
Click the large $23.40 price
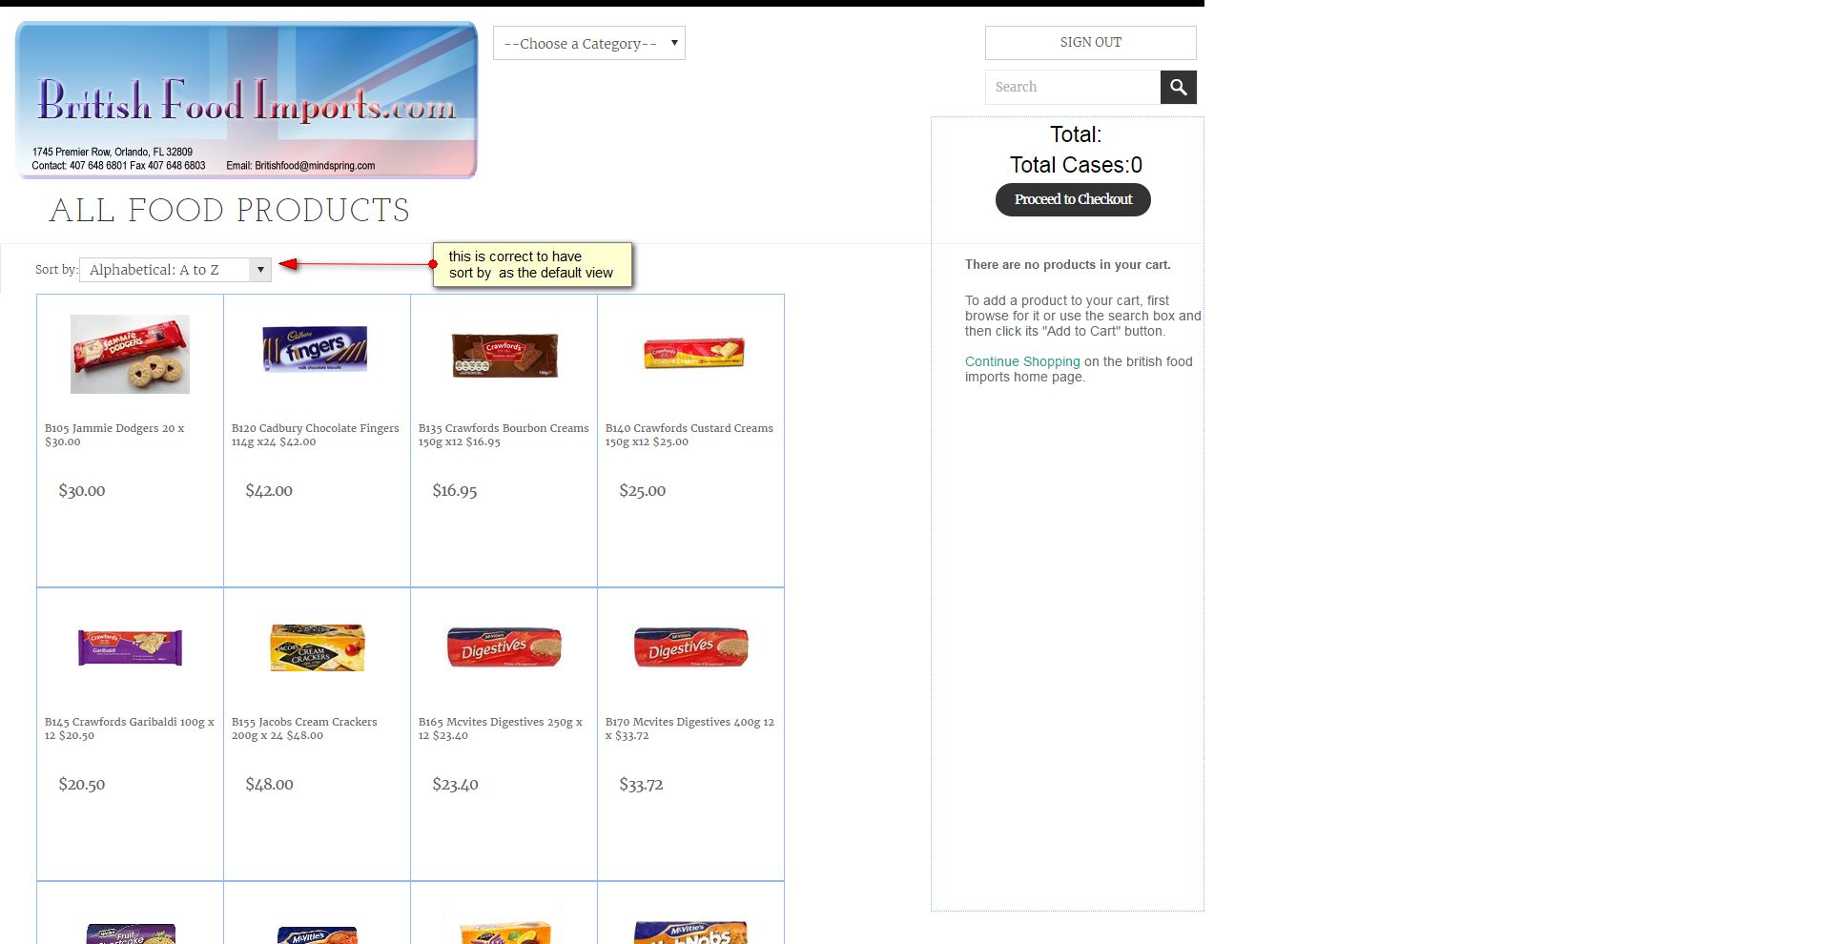pos(455,785)
